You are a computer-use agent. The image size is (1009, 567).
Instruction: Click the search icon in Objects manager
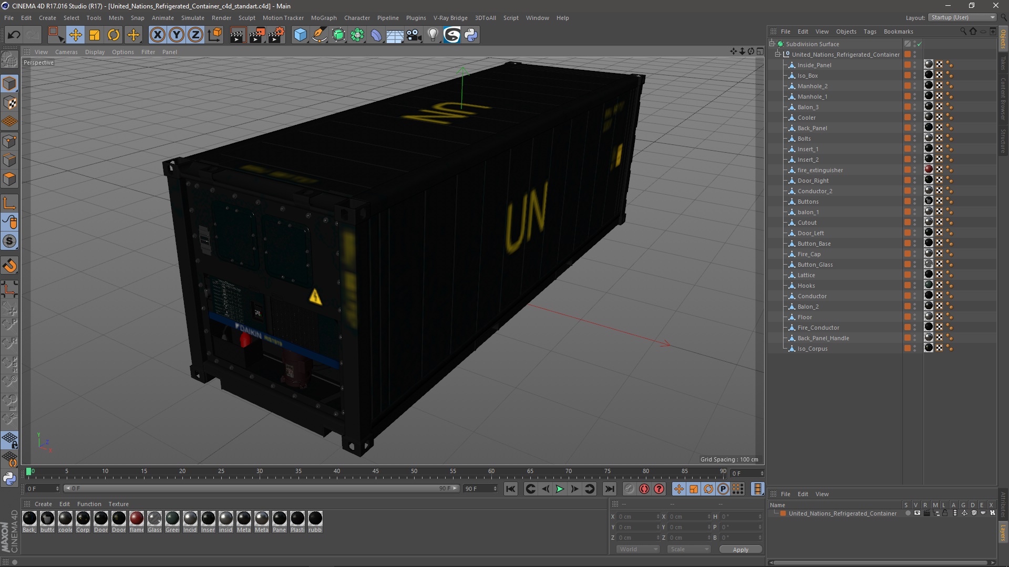(963, 31)
